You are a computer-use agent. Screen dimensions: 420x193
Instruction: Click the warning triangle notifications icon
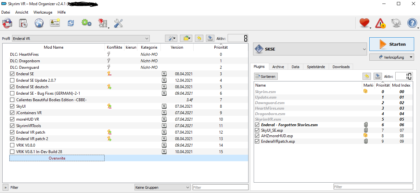click(380, 23)
